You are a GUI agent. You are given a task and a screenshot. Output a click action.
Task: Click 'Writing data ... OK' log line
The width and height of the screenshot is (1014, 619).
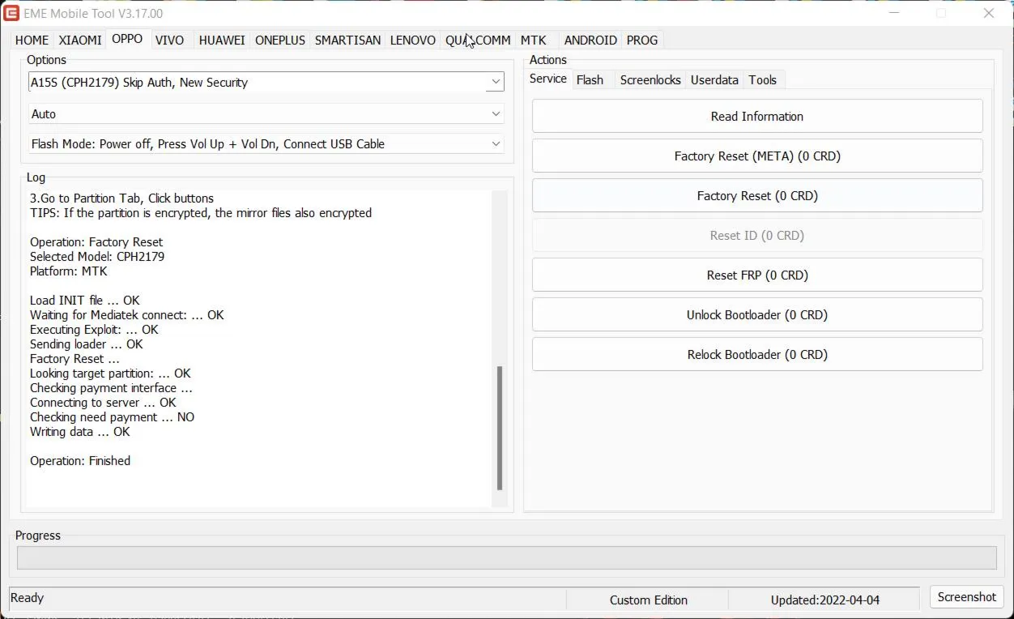tap(80, 431)
